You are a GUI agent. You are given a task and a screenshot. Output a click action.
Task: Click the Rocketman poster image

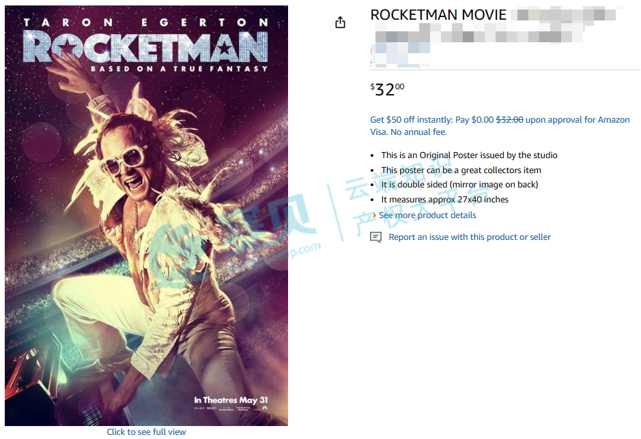click(x=146, y=215)
